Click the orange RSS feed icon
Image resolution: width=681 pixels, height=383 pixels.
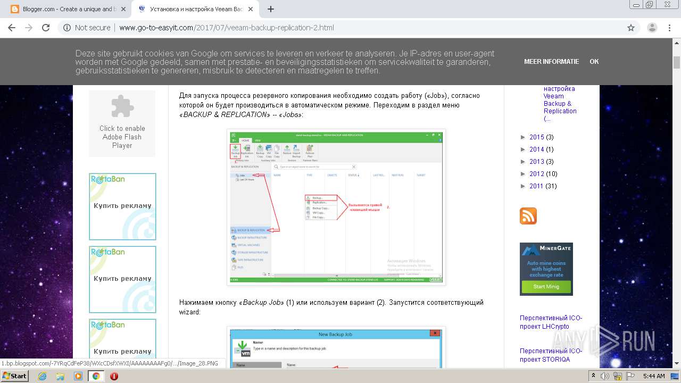(528, 216)
